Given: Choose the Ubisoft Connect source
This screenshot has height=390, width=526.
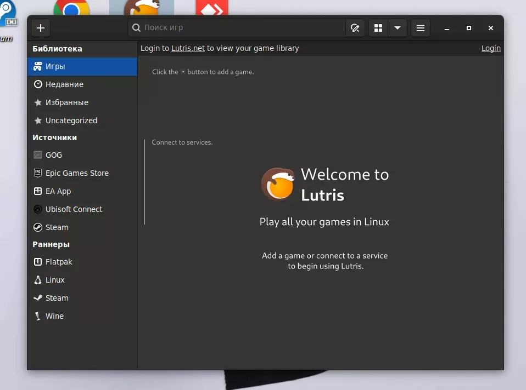Looking at the screenshot, I should tap(74, 209).
